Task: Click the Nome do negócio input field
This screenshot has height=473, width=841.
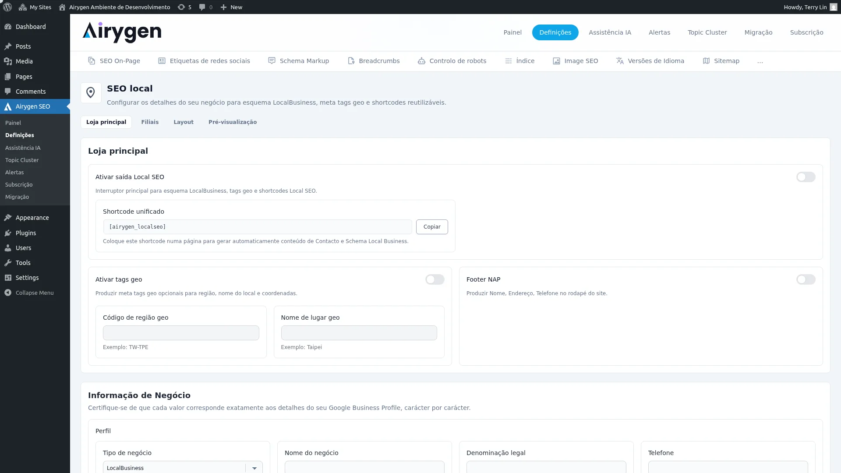Action: pos(364,467)
